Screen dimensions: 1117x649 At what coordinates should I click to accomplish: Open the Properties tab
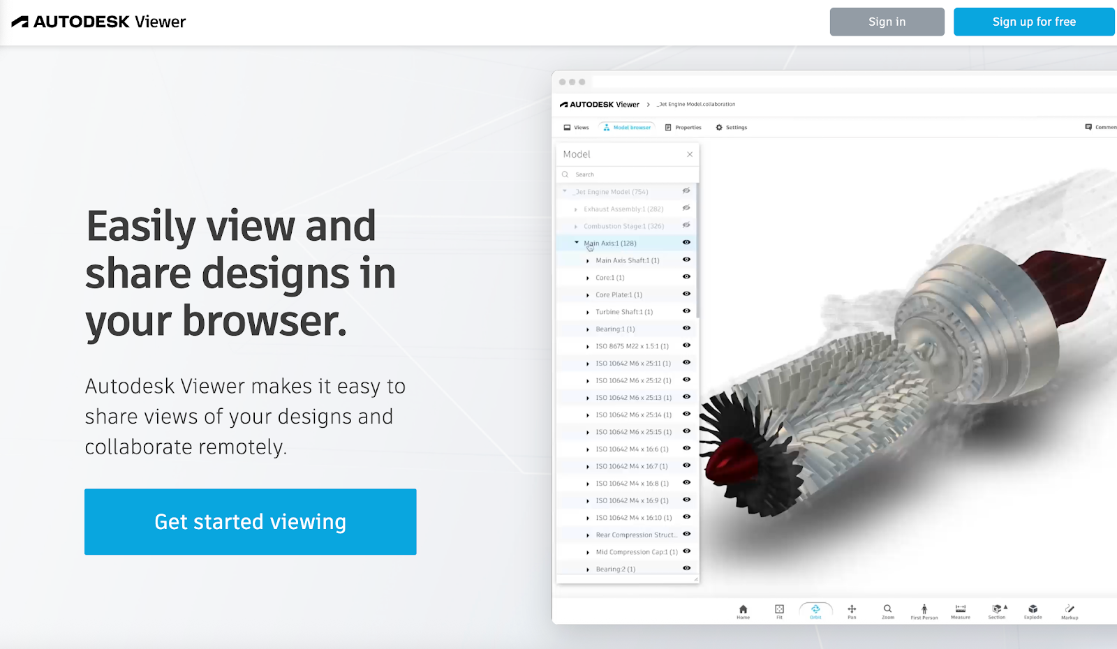683,128
